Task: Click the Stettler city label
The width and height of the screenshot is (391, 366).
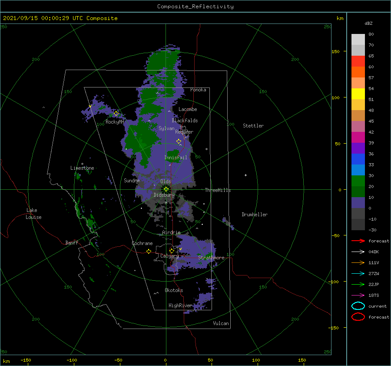Action: click(x=253, y=126)
